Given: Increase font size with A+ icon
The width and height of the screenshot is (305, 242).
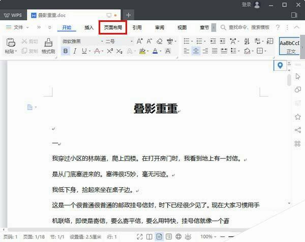Looking at the screenshot, I should coord(139,41).
